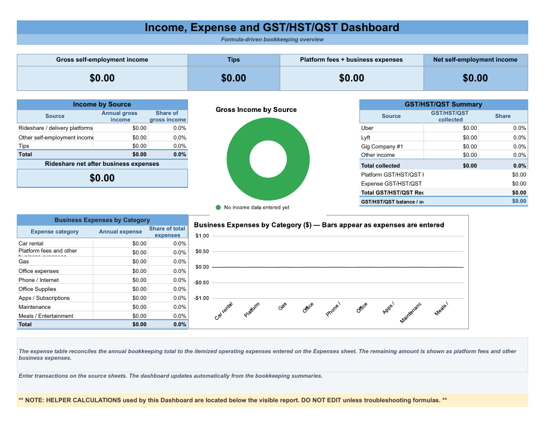
Task: Select the "Income by Source" table heading
Action: [x=102, y=104]
